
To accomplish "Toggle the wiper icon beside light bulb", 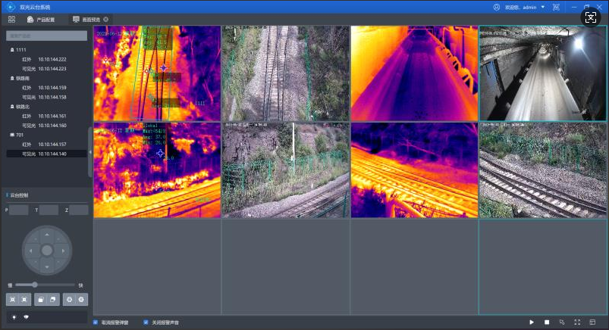I will [x=26, y=317].
